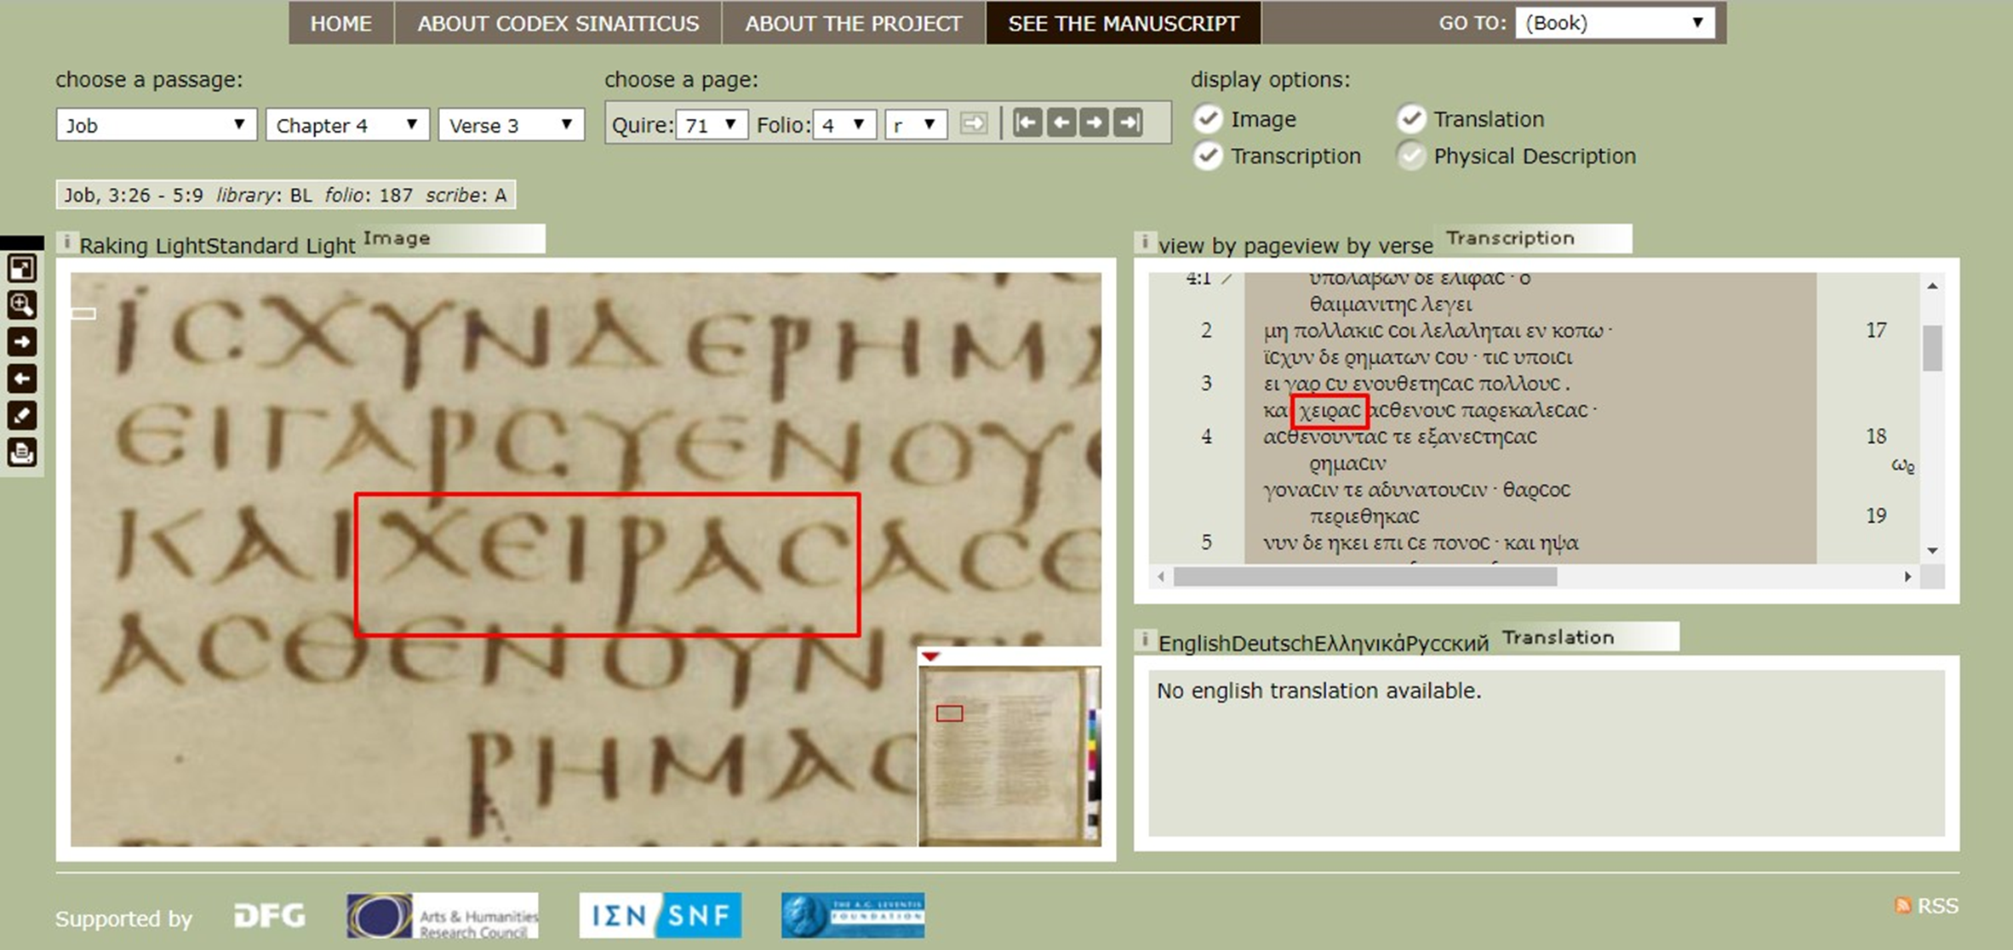Select Русский translation language
This screenshot has height=950, width=2013.
click(x=1447, y=643)
